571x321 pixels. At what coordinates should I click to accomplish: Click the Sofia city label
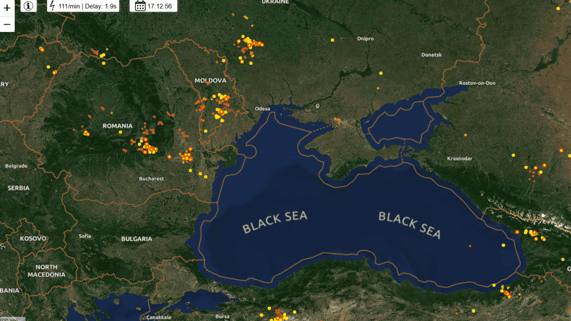tap(85, 236)
